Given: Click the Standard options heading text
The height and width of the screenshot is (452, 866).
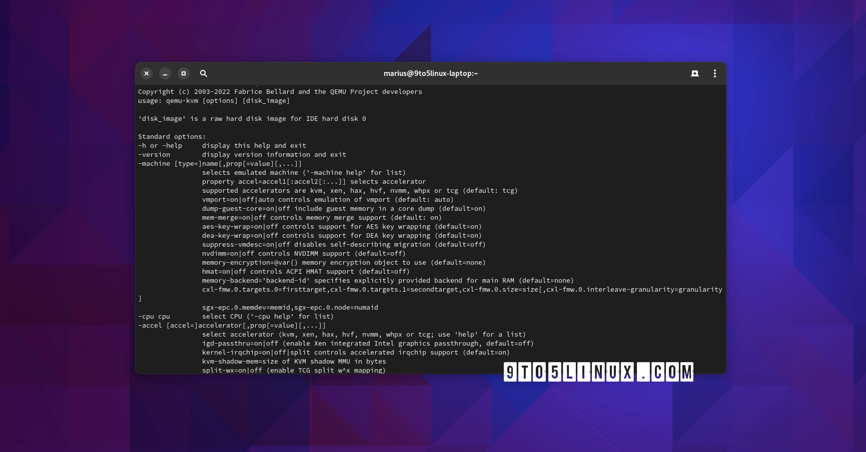Looking at the screenshot, I should (172, 136).
